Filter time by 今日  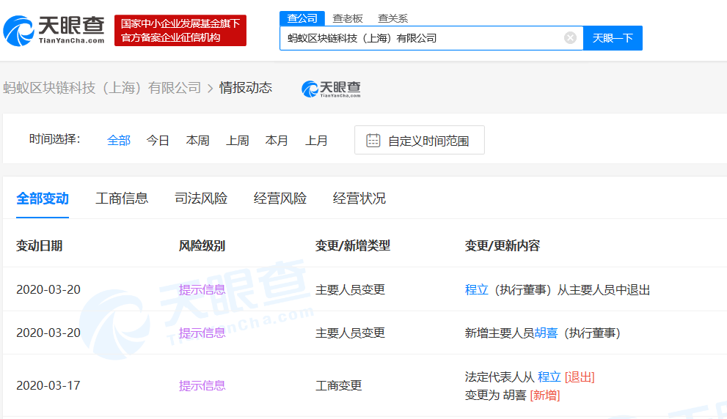point(158,141)
